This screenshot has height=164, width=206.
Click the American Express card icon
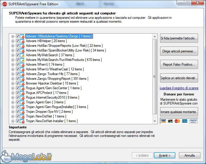[185, 121]
